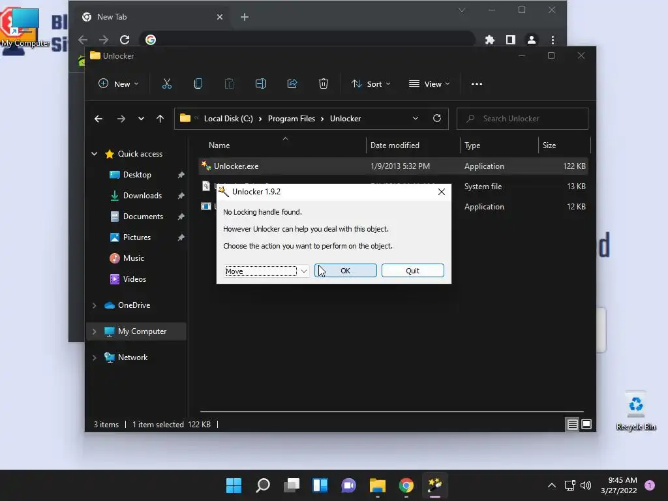
Task: Open Widgets from taskbar
Action: [x=320, y=485]
